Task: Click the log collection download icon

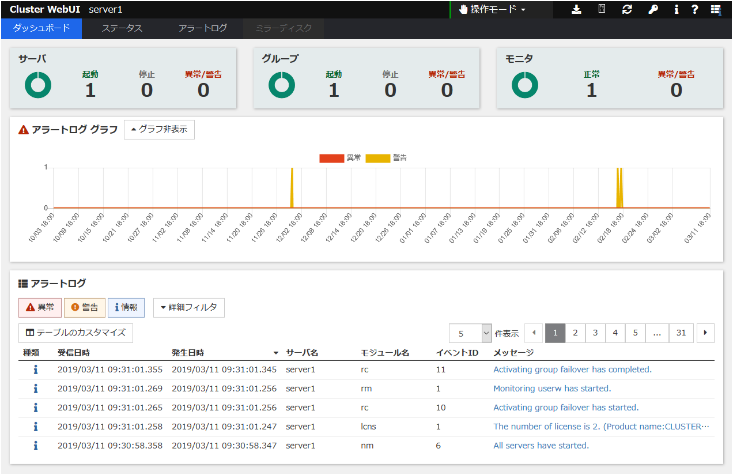Action: 576,9
